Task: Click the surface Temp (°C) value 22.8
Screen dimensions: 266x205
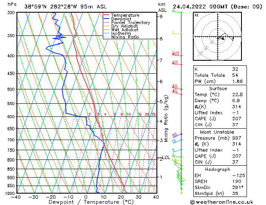Action: [237, 94]
